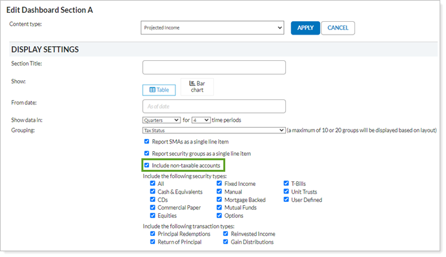Toggle the Fixed Income checkbox
This screenshot has height=257, width=446.
[x=219, y=184]
